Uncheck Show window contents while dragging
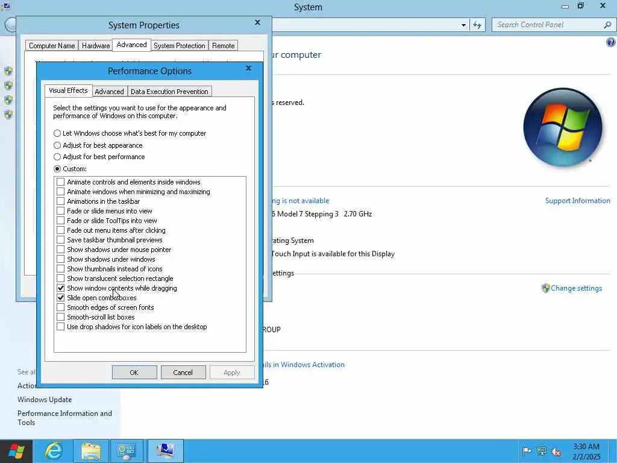 point(61,288)
